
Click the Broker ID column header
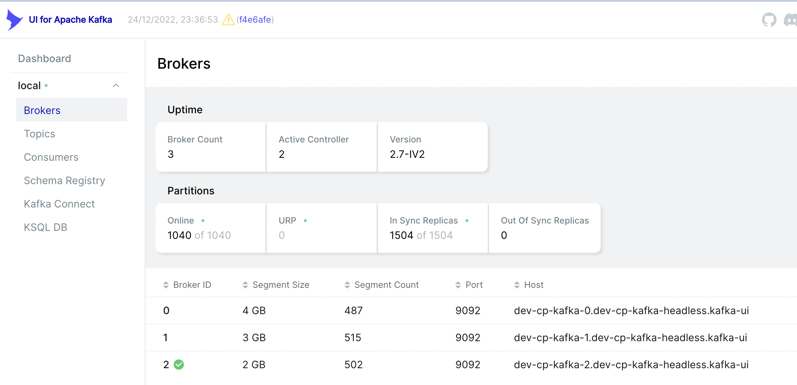(x=192, y=285)
